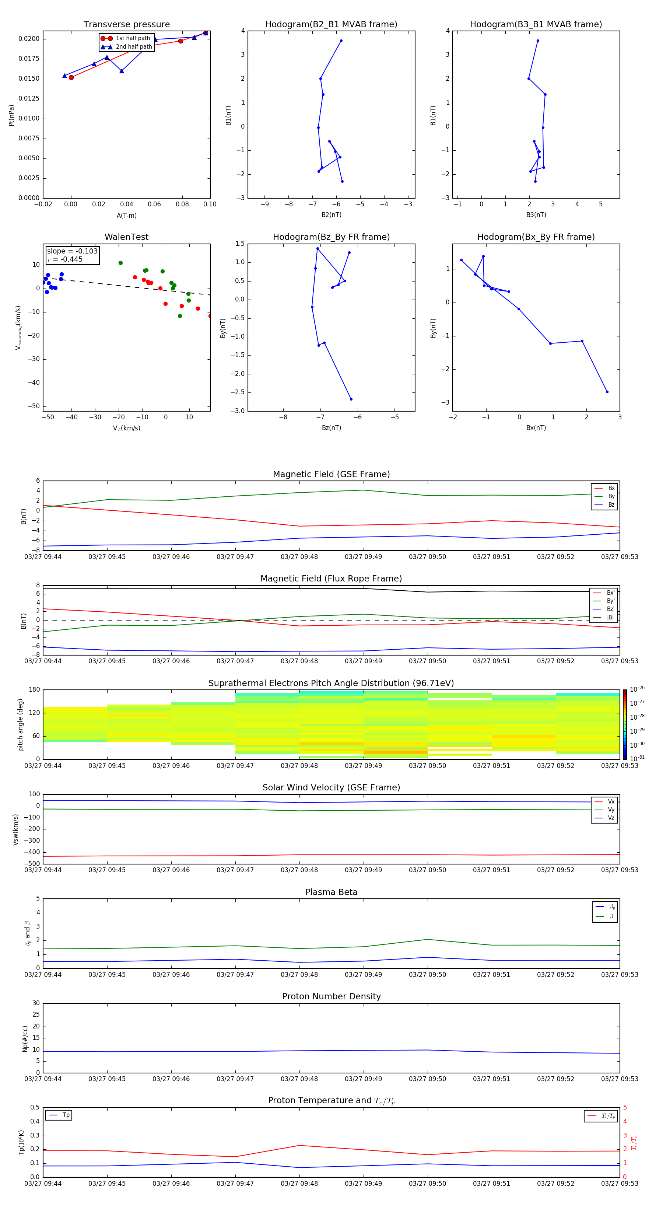Viewport: 663px width, 1216px height.
Task: Click the "V_remaining(km/s)" y-axis label
Action: coord(18,328)
